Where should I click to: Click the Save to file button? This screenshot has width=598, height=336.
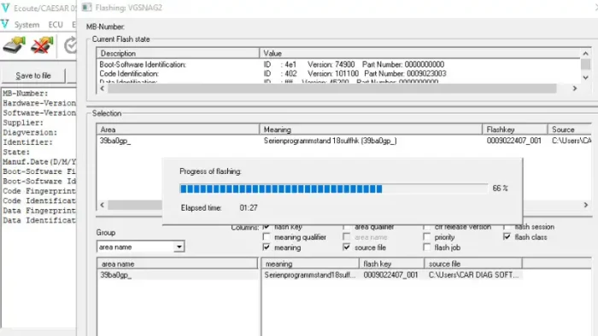[33, 76]
